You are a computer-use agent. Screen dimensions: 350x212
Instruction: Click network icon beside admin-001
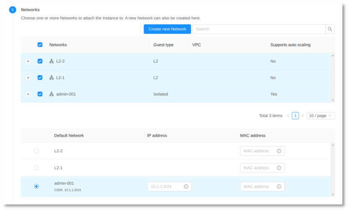(51, 94)
